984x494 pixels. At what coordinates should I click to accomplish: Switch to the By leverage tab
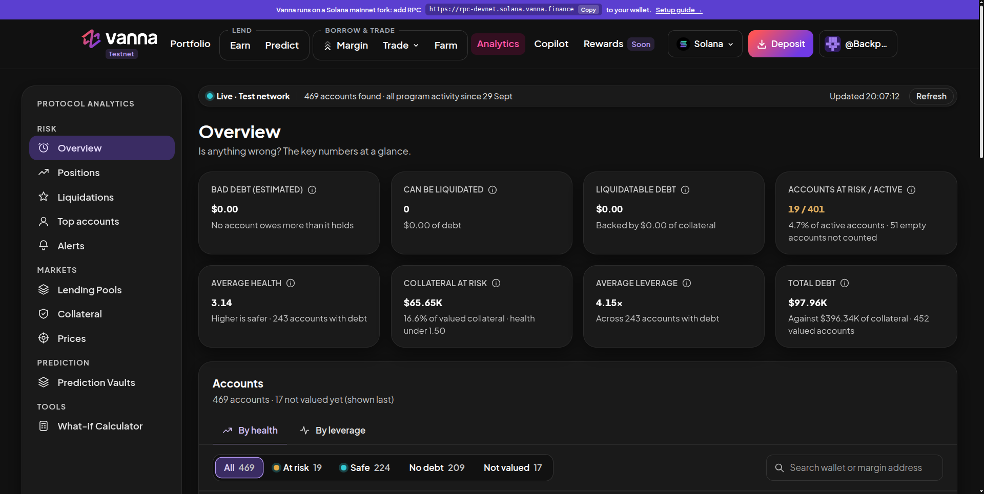click(x=333, y=431)
